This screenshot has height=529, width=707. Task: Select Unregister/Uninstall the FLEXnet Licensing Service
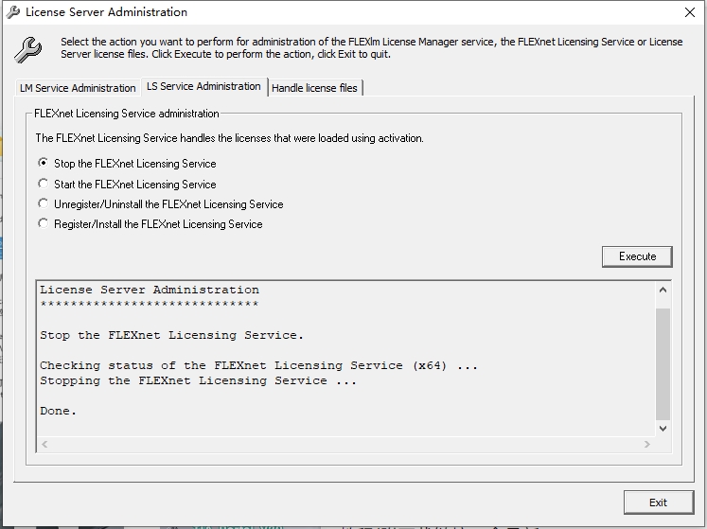pyautogui.click(x=44, y=204)
